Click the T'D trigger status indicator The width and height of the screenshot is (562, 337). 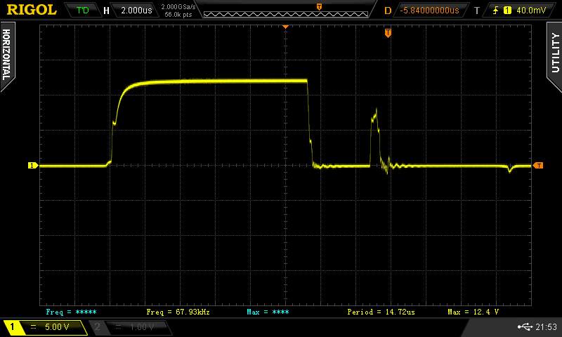tap(82, 11)
